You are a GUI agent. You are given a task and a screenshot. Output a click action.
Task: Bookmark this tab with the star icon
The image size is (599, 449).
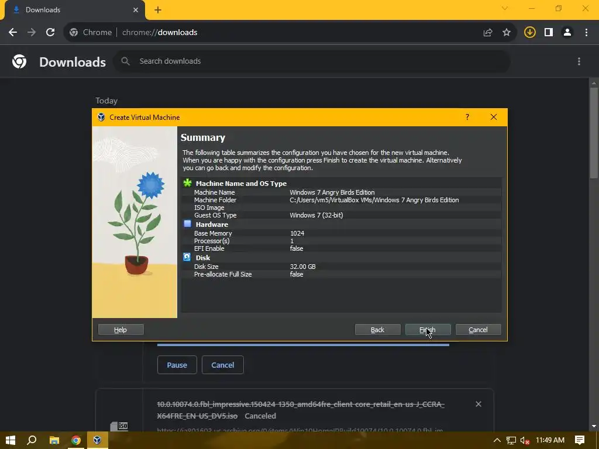point(507,33)
